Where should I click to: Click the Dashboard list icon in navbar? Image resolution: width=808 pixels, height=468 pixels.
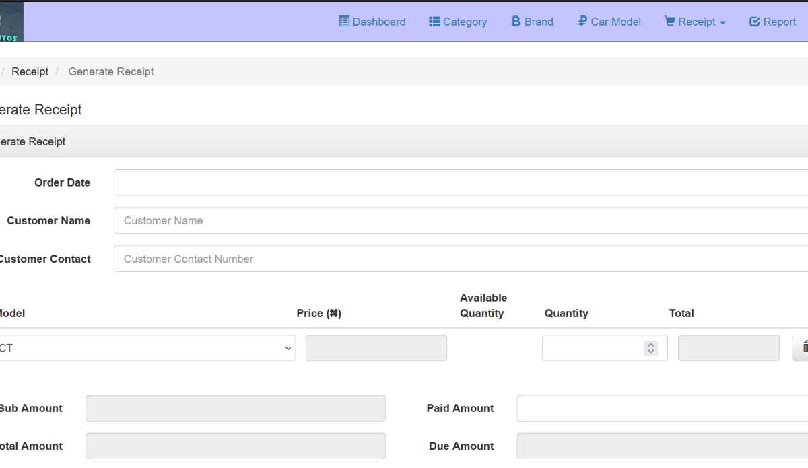tap(344, 22)
